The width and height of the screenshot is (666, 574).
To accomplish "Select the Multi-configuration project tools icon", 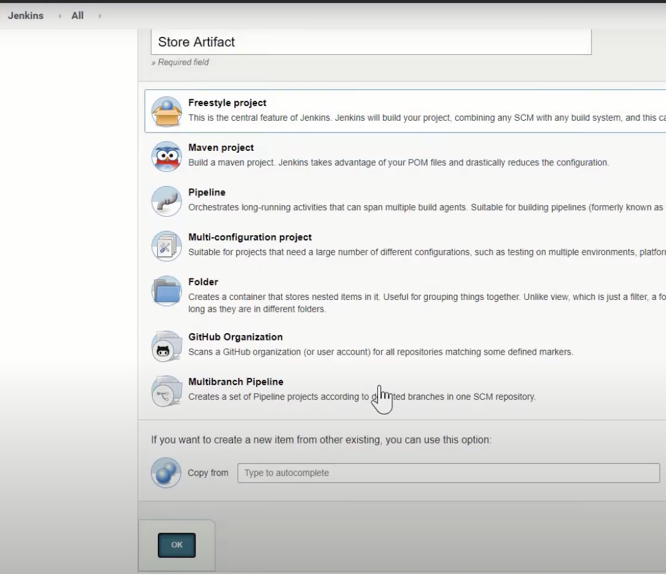I will (166, 246).
